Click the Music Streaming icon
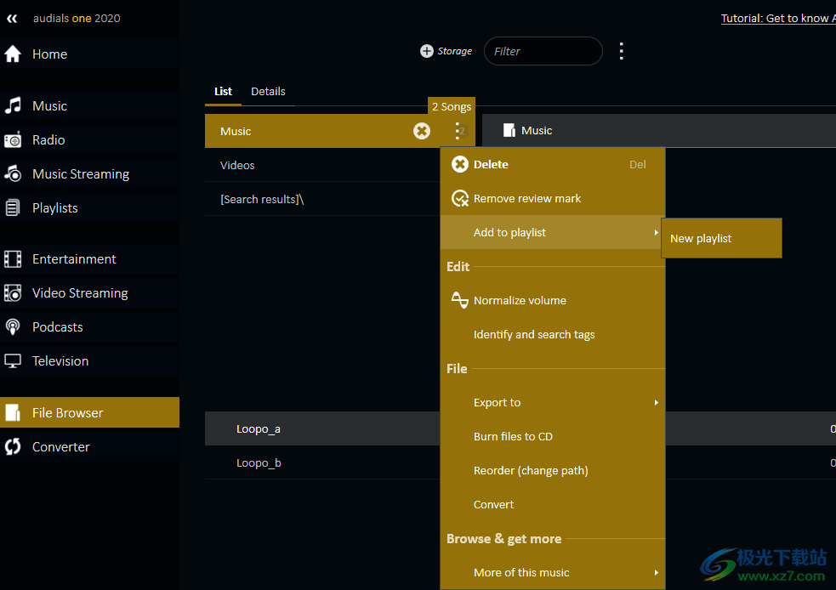This screenshot has width=836, height=590. click(x=13, y=173)
